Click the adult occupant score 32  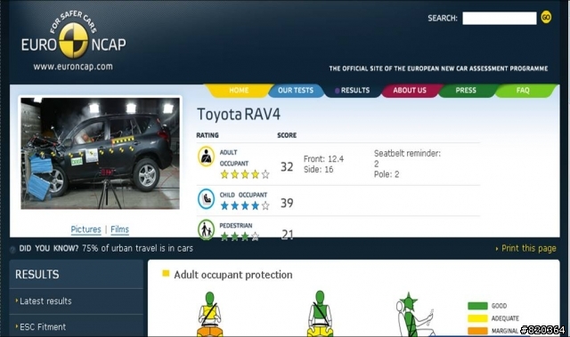(x=287, y=167)
